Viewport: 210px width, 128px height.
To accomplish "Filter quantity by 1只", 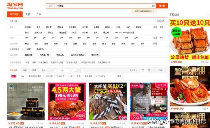I will point(26,38).
